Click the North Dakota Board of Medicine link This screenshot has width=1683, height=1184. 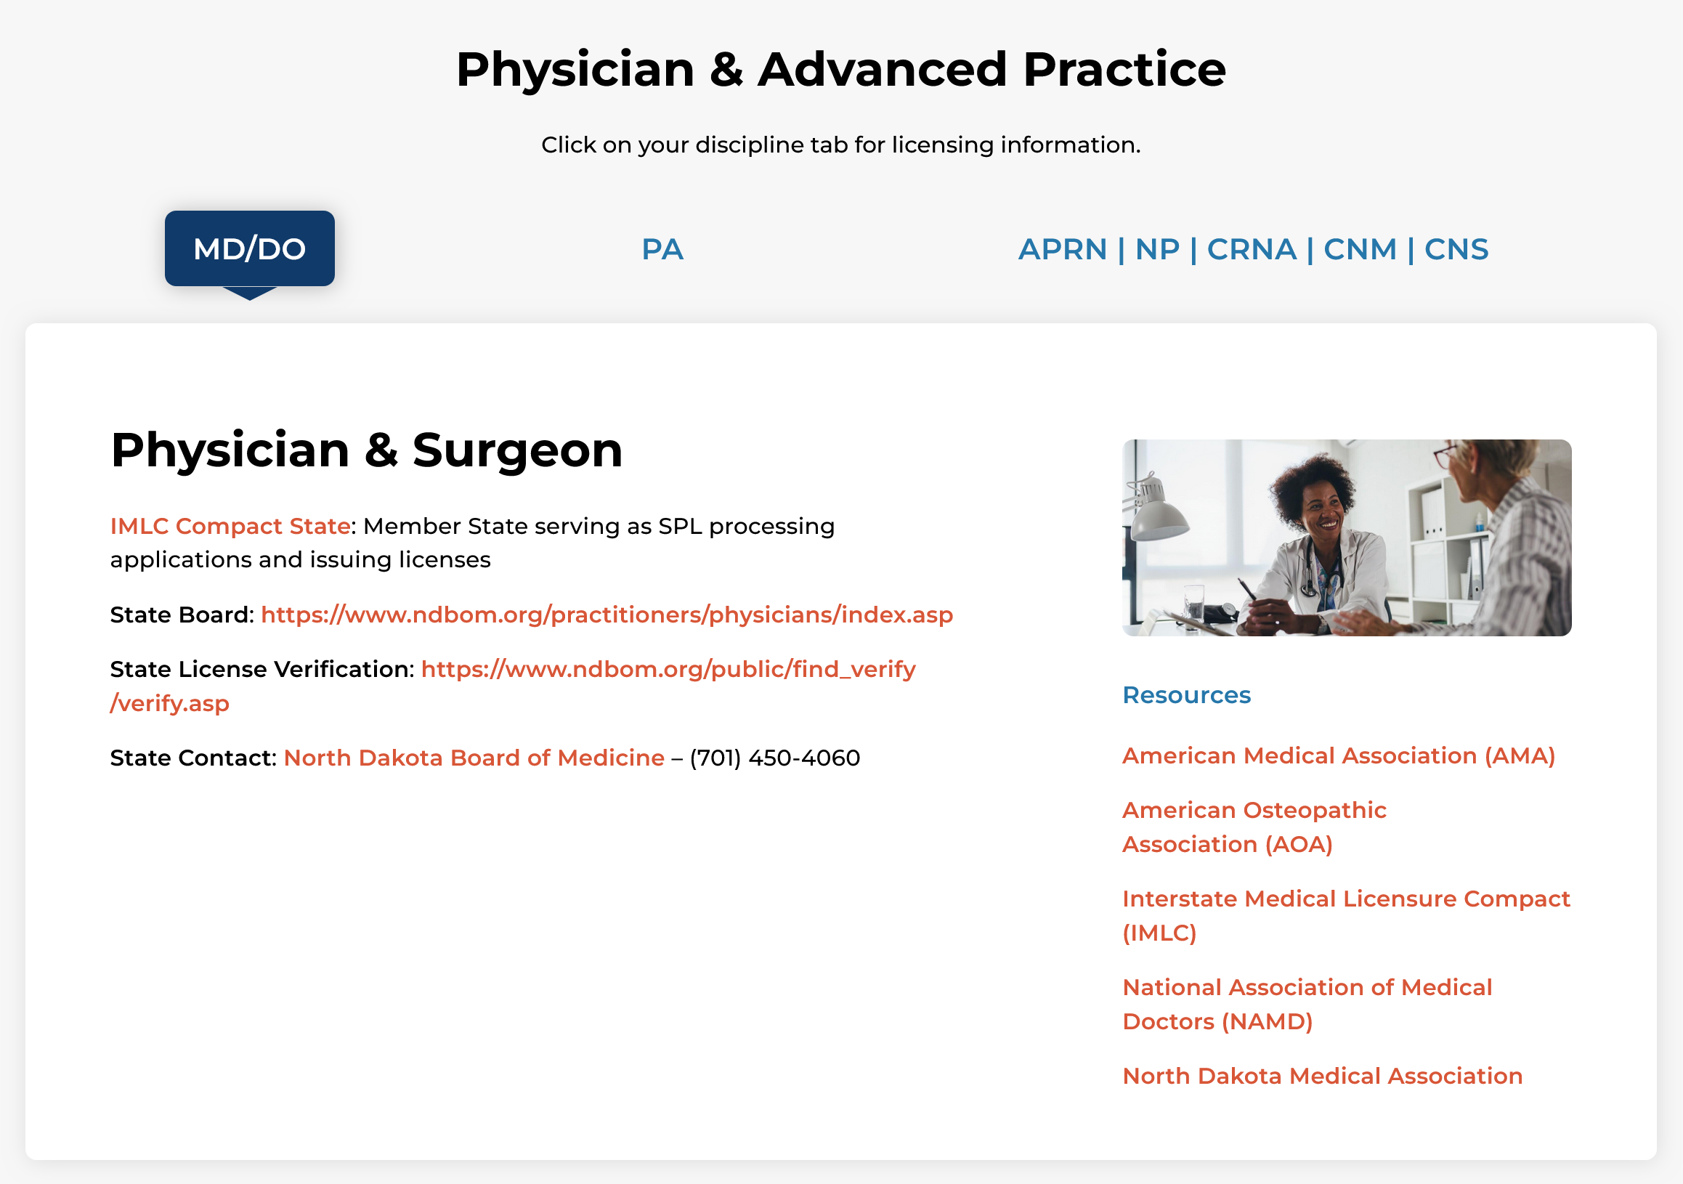pos(474,758)
